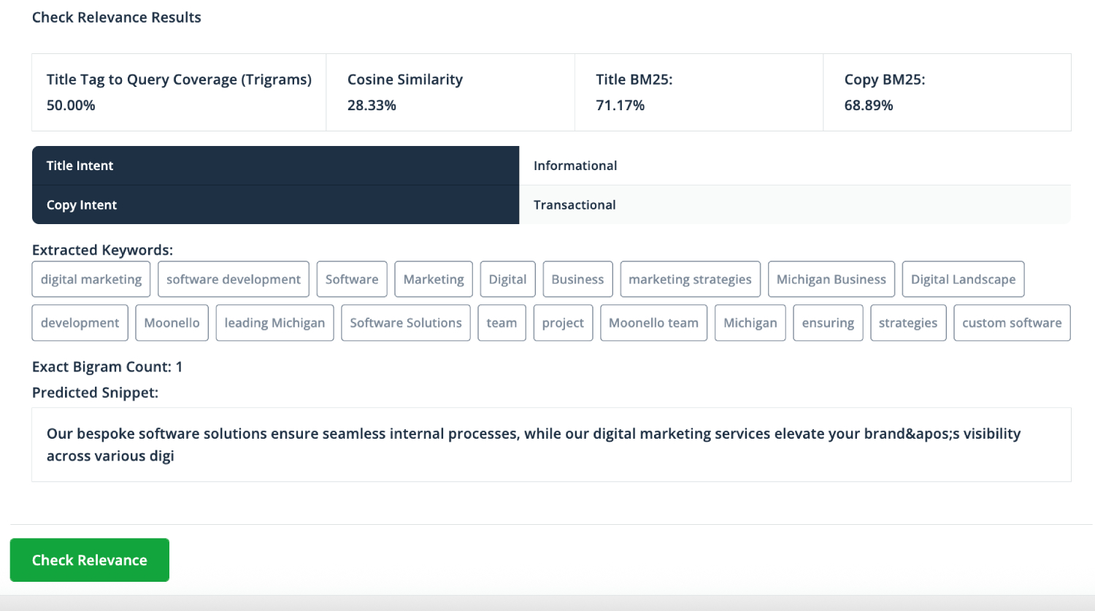Screen dimensions: 1095x611
Task: Select the 'custom software' keyword chip
Action: (x=1012, y=323)
